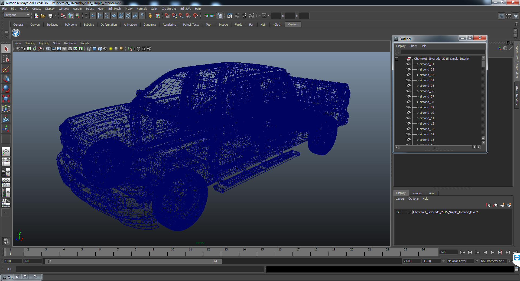520x281 pixels.
Task: Switch to Persp/Outliner layout
Action: point(6,172)
